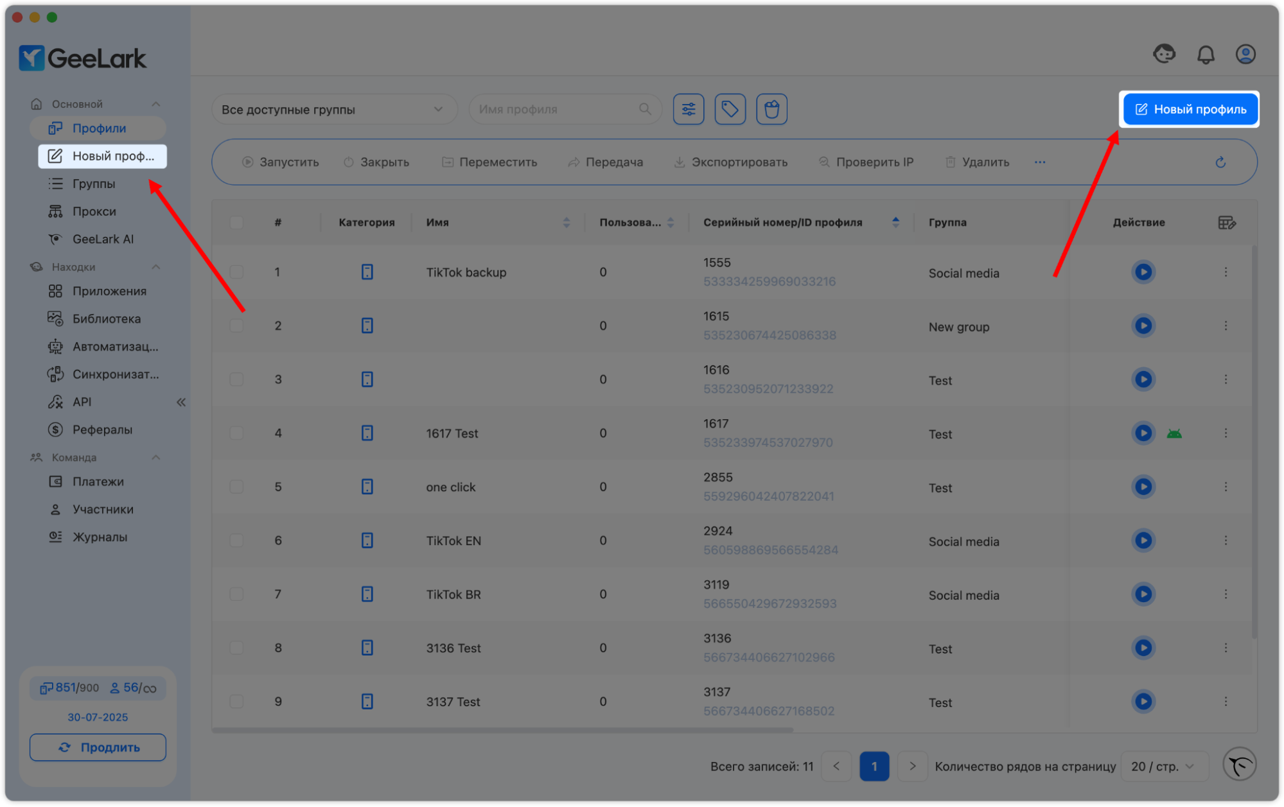Go to Группы in the sidebar

point(94,184)
